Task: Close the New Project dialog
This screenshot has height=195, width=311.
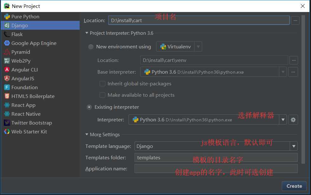Action: [x=303, y=6]
